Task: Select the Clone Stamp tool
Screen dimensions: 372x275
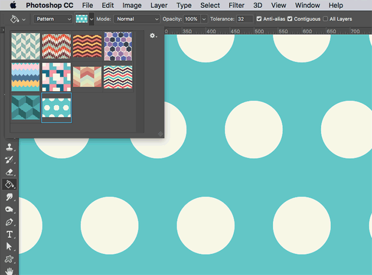Action: tap(10, 147)
